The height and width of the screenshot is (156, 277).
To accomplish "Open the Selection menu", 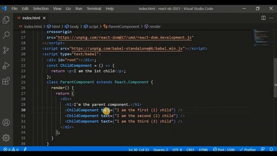I will tap(41, 9).
